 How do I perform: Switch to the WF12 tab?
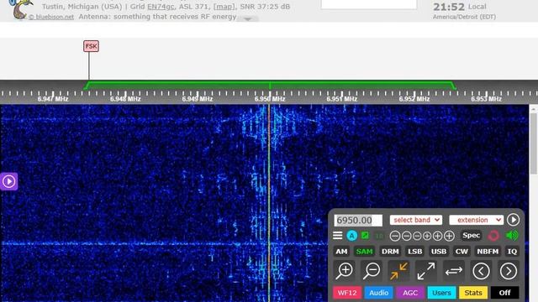(347, 293)
